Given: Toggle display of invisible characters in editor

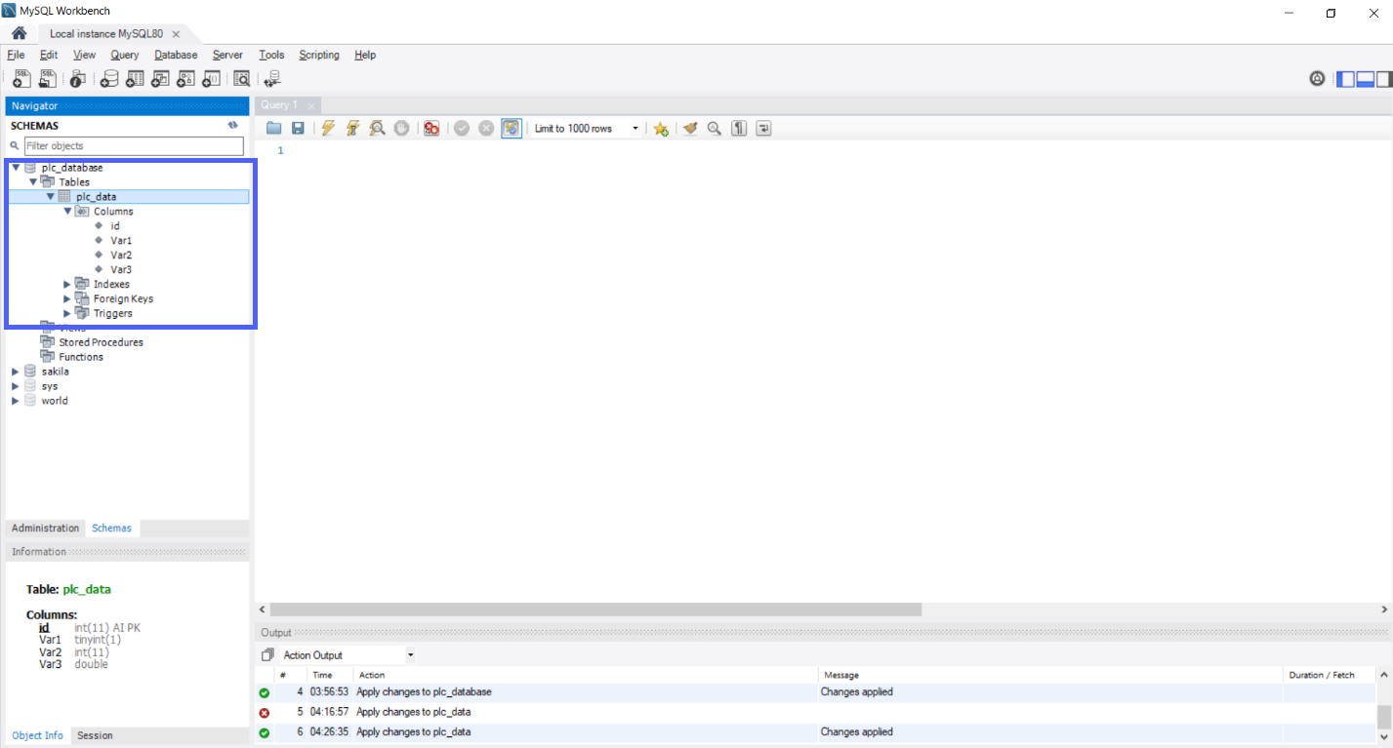Looking at the screenshot, I should 738,128.
